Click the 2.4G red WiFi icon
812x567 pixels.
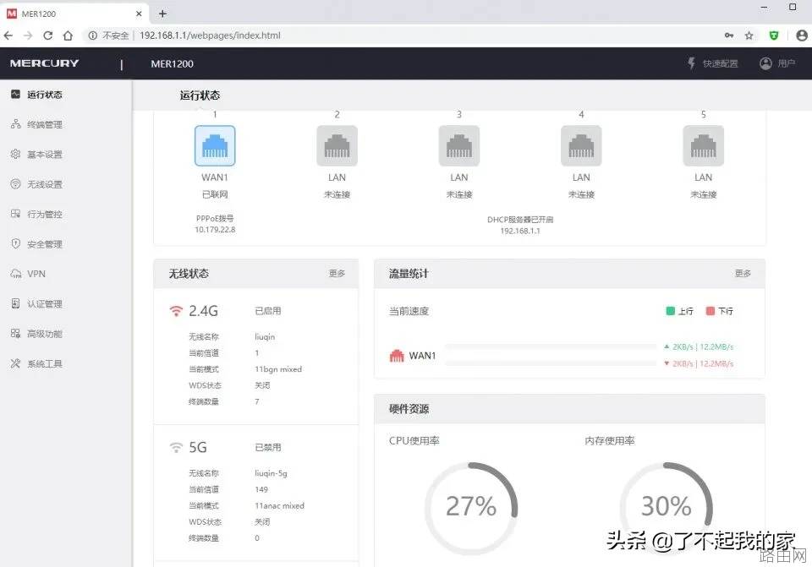tap(176, 311)
